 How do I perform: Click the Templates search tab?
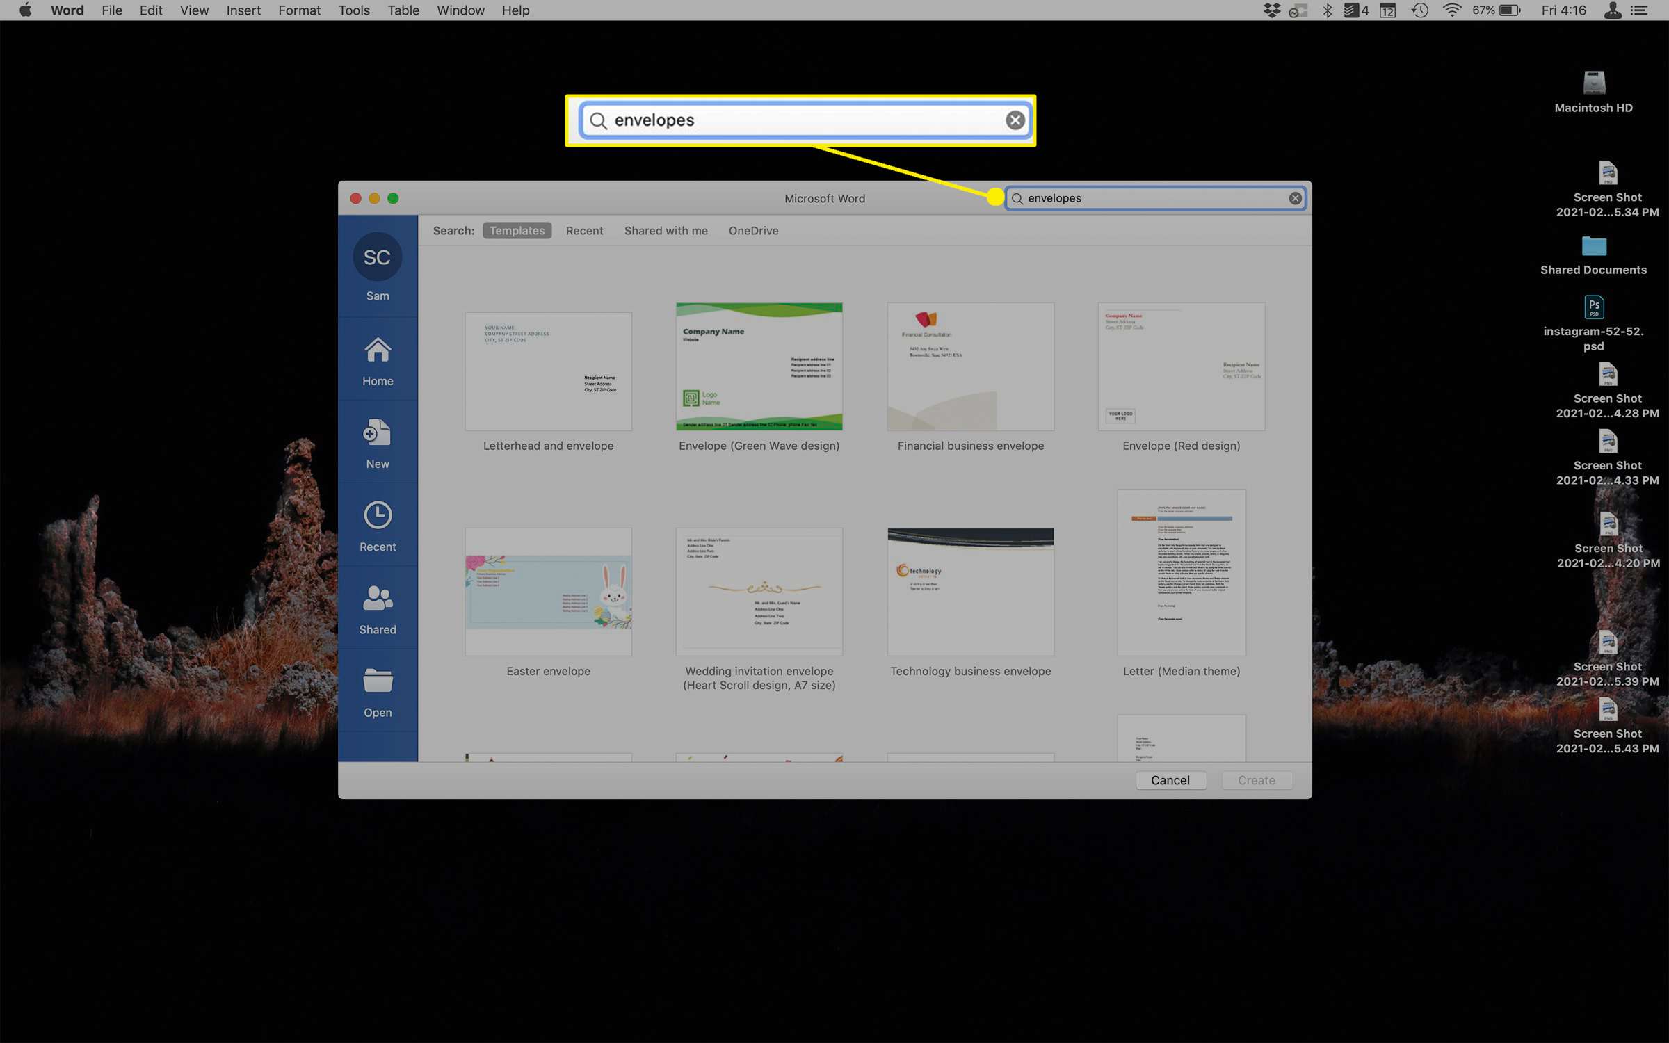click(x=515, y=229)
